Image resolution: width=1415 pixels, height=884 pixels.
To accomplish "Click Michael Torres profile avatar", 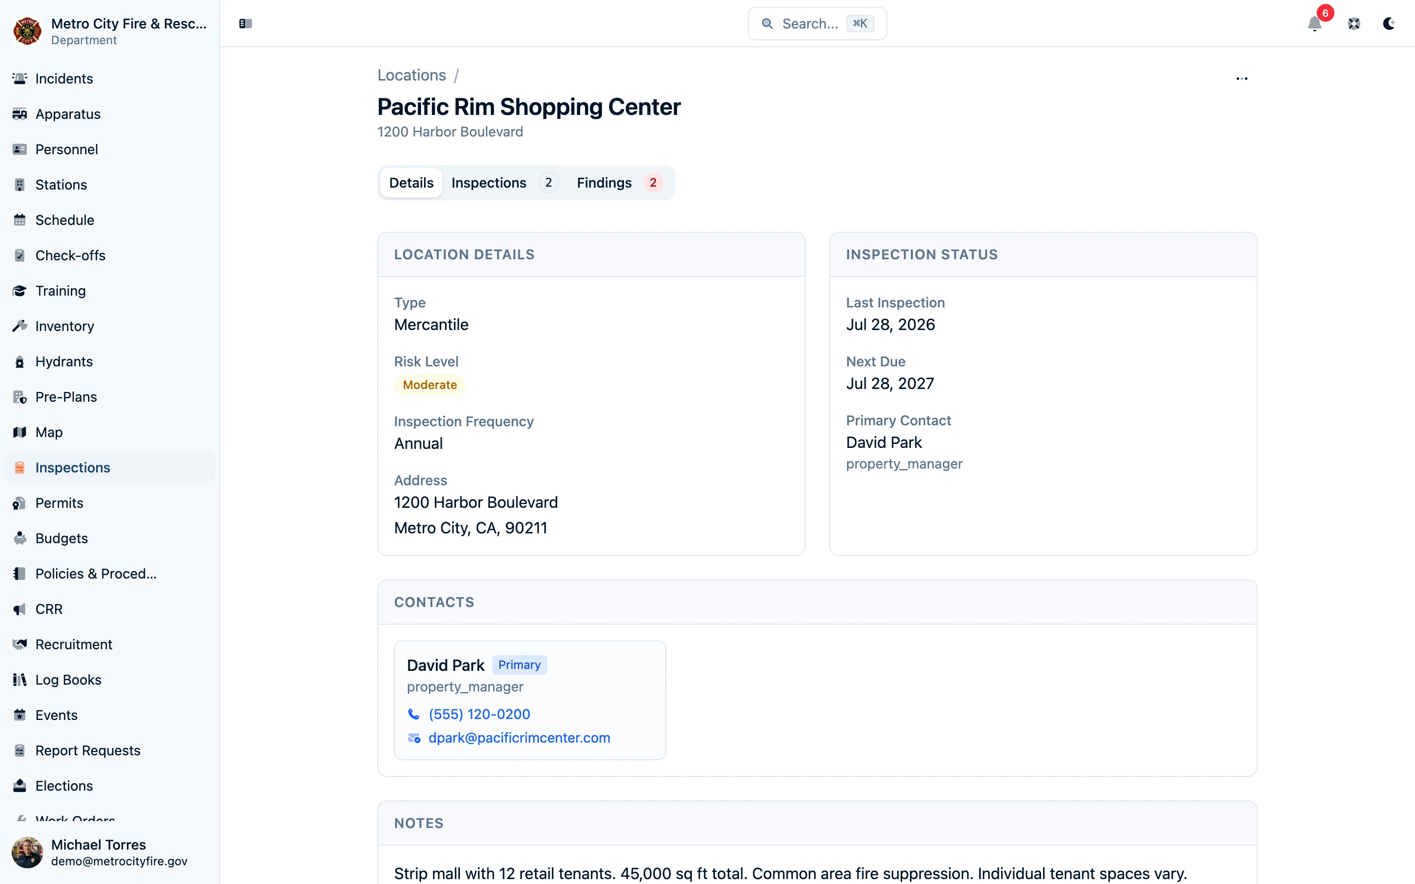I will 27,853.
